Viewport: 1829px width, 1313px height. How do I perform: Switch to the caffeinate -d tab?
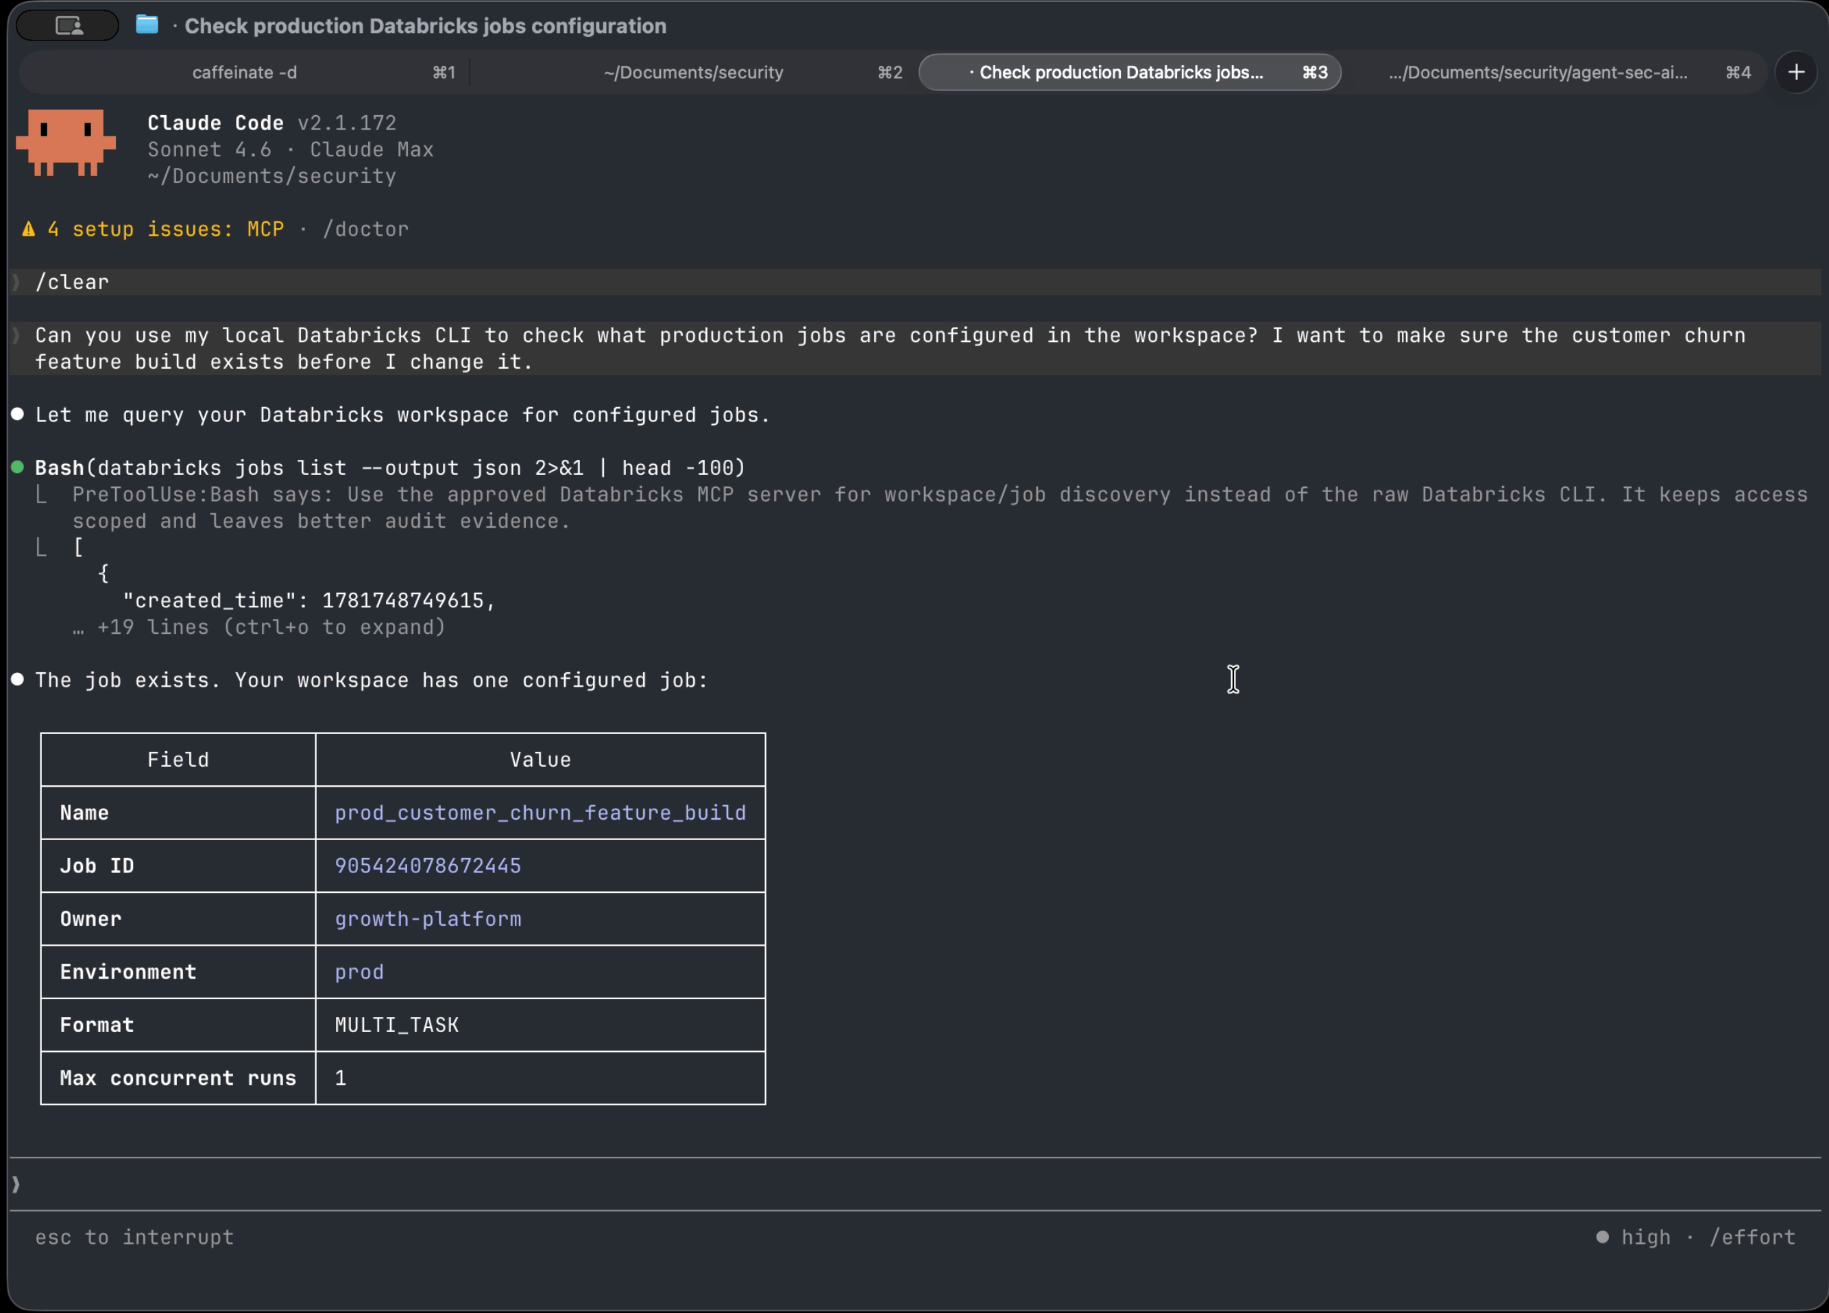pyautogui.click(x=244, y=73)
